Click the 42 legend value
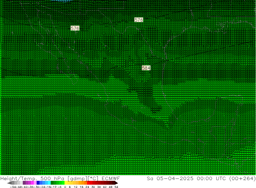 (x=105, y=187)
